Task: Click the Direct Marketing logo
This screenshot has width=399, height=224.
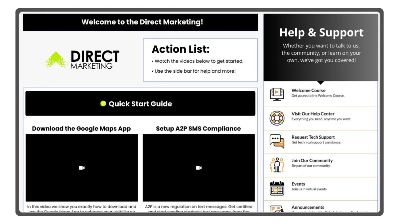Action: (x=82, y=60)
